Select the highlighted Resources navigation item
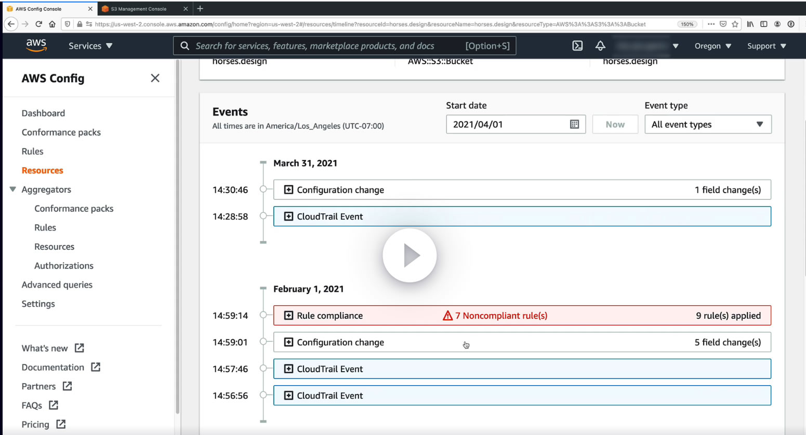806x435 pixels. 42,170
